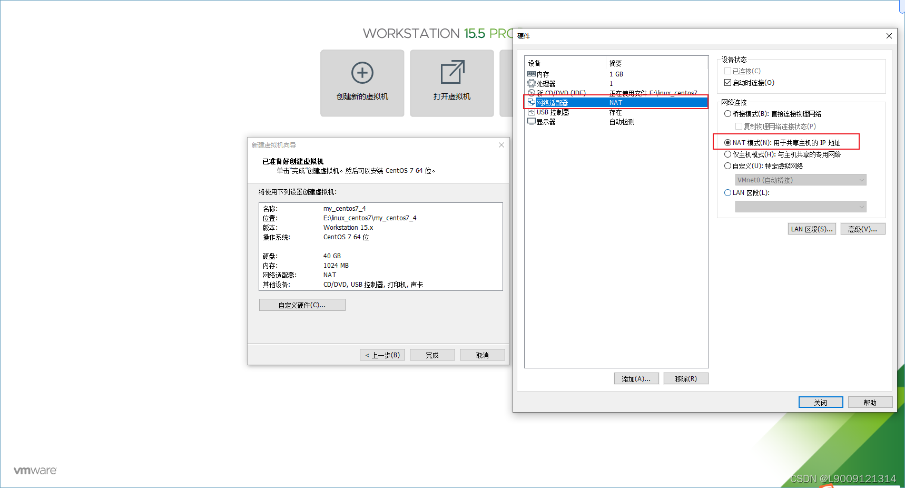This screenshot has height=488, width=905.
Task: Select the display (显示器) monitor icon
Action: pyautogui.click(x=532, y=122)
